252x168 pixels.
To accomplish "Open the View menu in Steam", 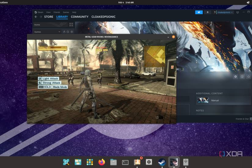I will coord(49,12).
